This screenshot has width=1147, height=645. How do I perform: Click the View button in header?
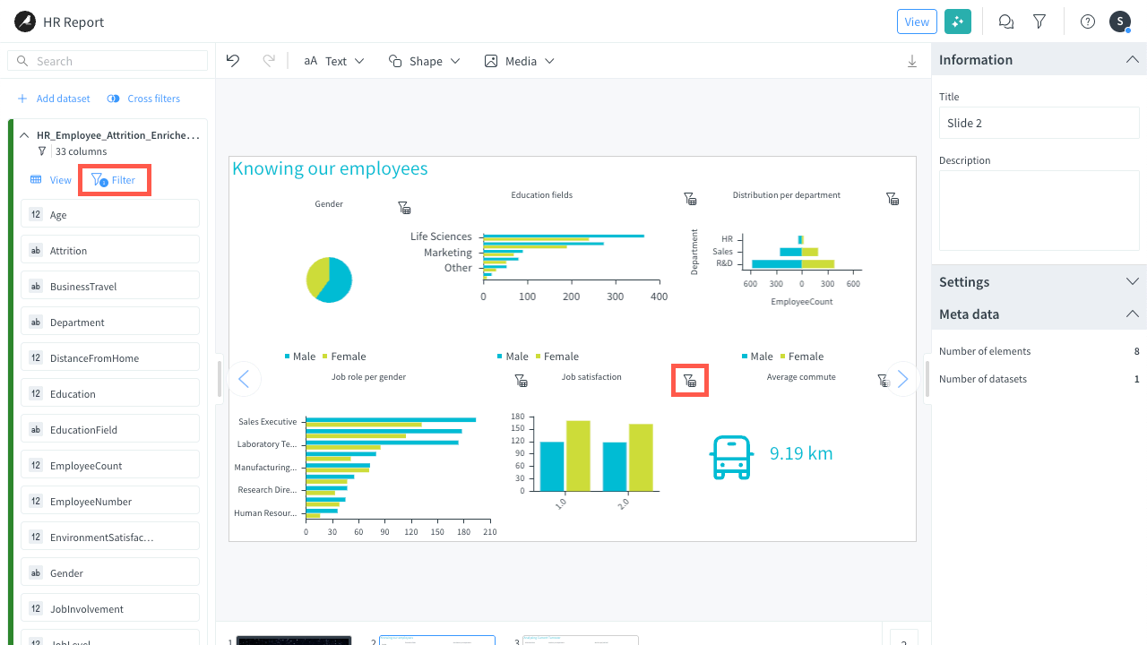pyautogui.click(x=917, y=21)
